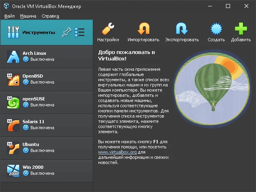Select the Ubuntu machine name
The image size is (256, 192).
pyautogui.click(x=31, y=144)
